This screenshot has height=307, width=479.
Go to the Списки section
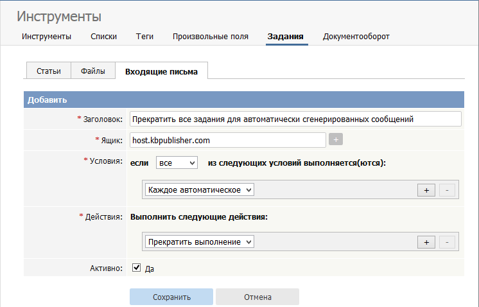[103, 37]
